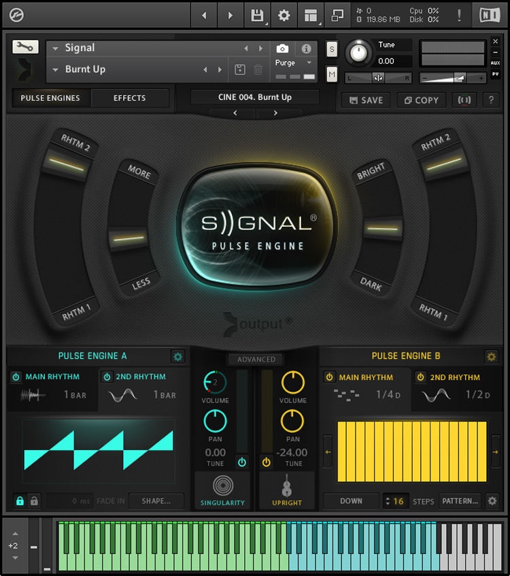Click the BRIGHT/DARK macro slider handle
The width and height of the screenshot is (510, 576).
[383, 229]
